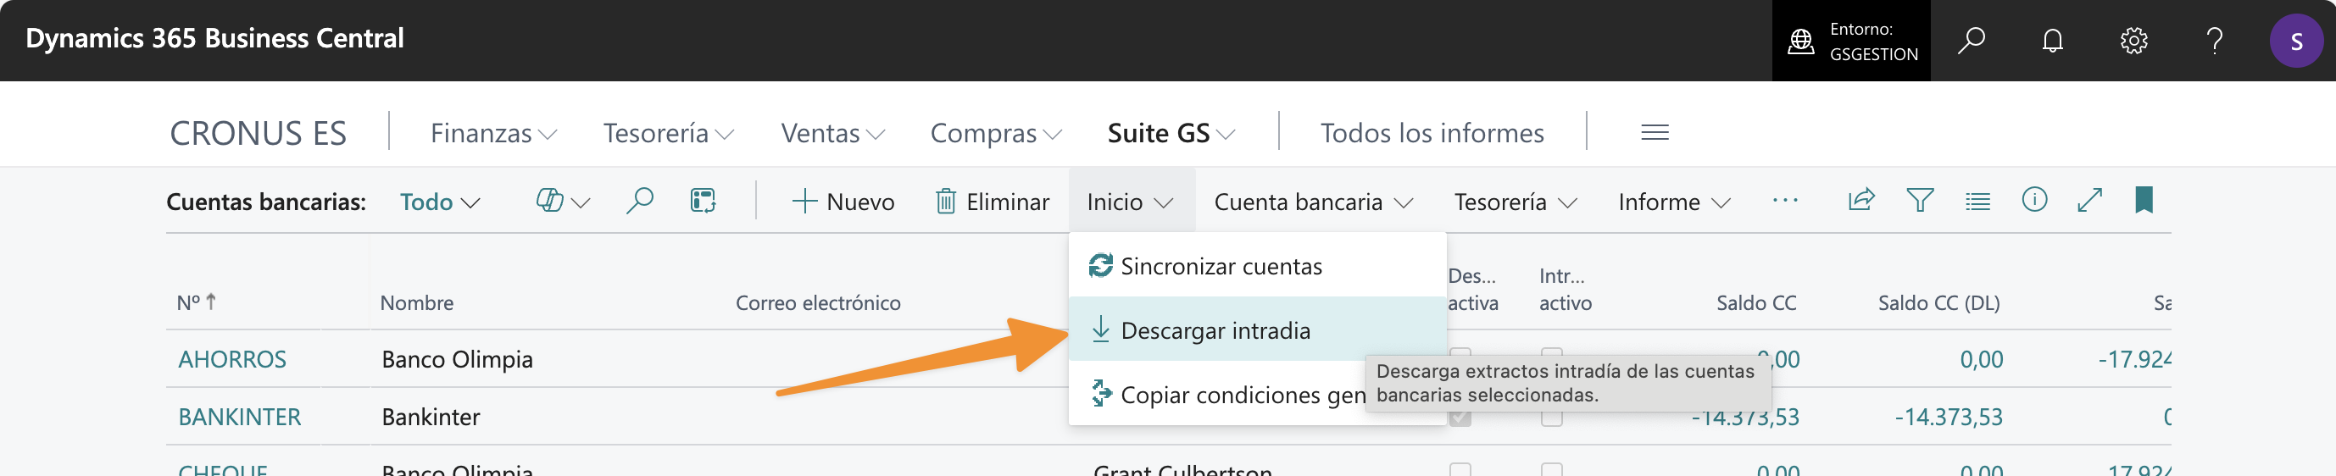The image size is (2336, 476).
Task: Expand the Tesorería navigation menu
Action: tap(668, 133)
